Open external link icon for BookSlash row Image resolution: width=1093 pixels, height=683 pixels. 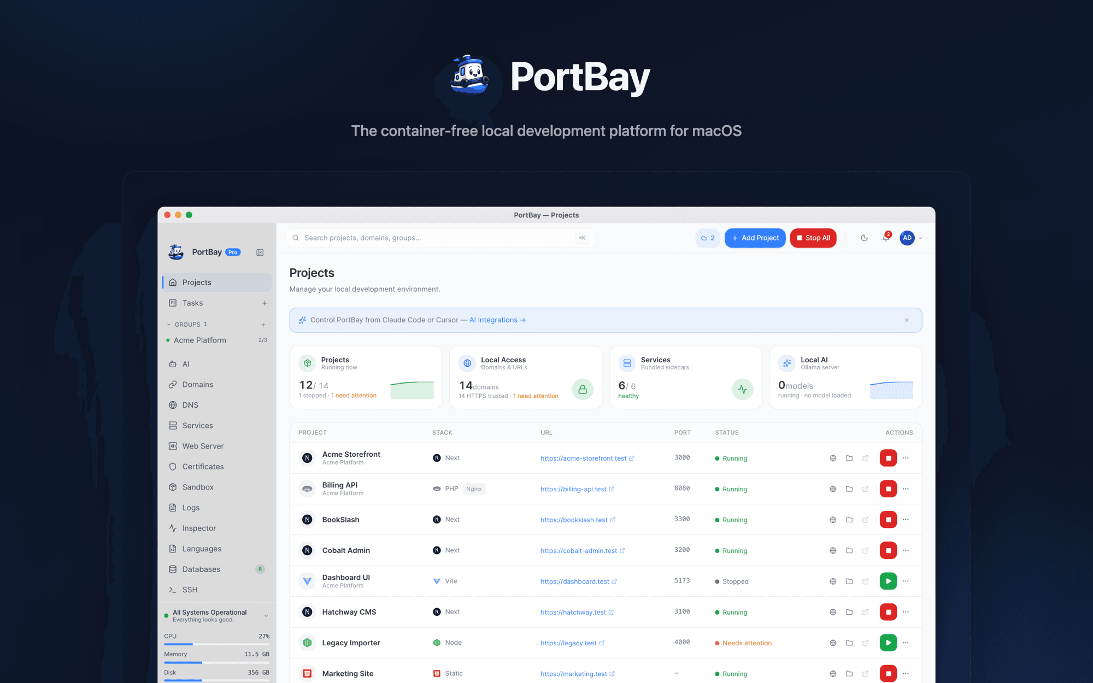(865, 520)
